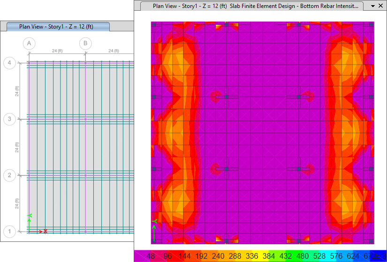
Task: Pick grid line bubble 1
Action: [9, 232]
